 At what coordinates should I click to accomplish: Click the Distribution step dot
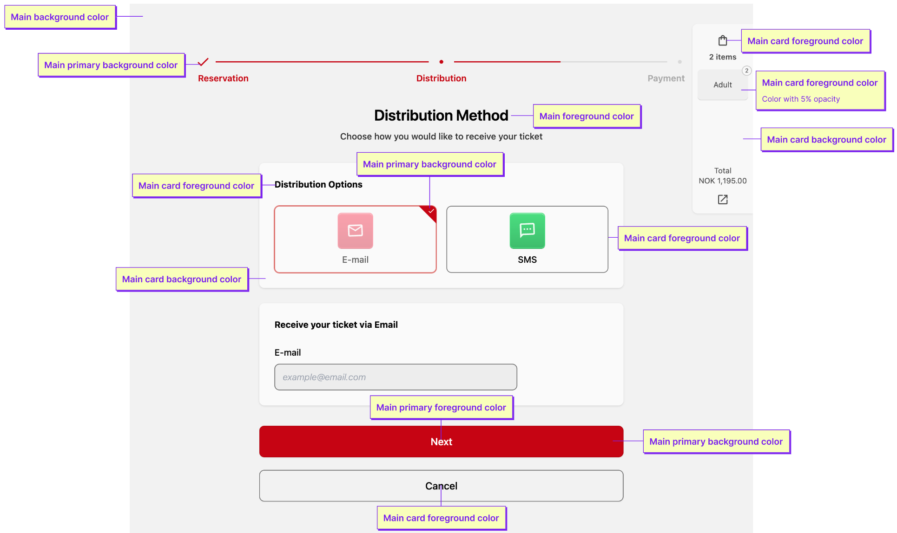[x=441, y=62]
